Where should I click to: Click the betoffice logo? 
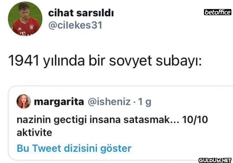[x=217, y=12]
